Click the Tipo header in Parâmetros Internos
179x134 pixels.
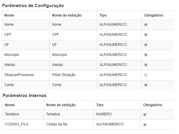(100, 105)
